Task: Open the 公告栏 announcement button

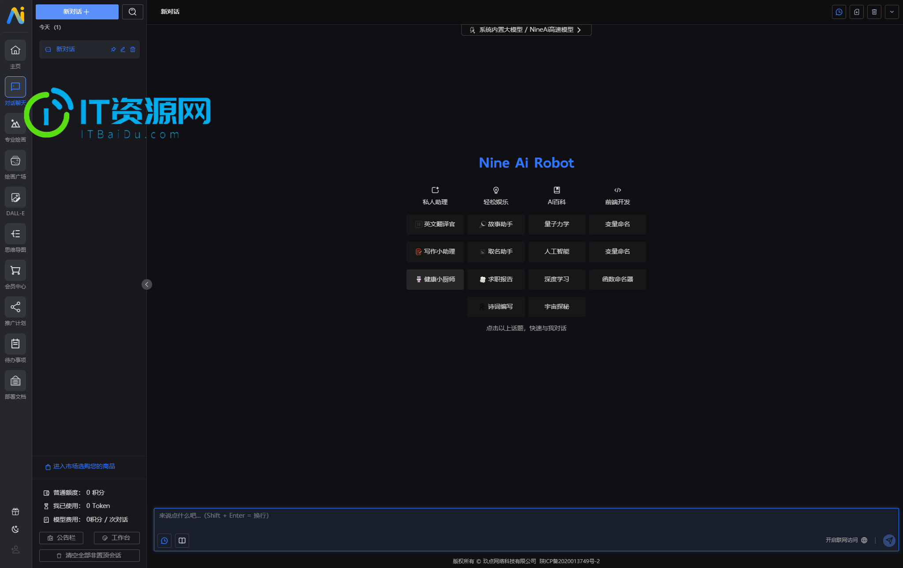Action: (x=61, y=538)
